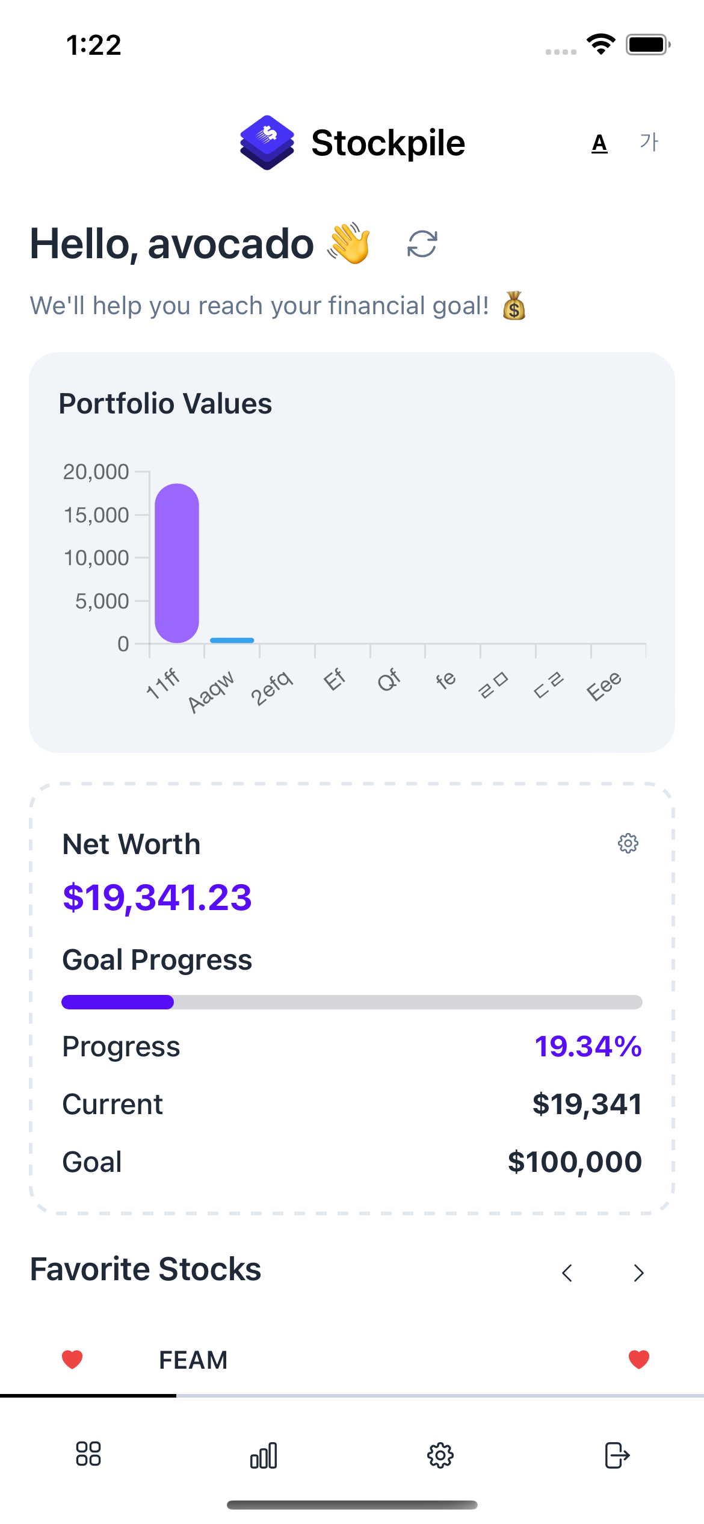Tap the battery icon in status bar
The height and width of the screenshot is (1524, 704).
(x=648, y=45)
